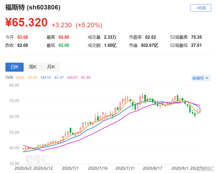Click turnover amount value 1.50亿
Viewport: 216px width, 173px height.
tap(110, 45)
